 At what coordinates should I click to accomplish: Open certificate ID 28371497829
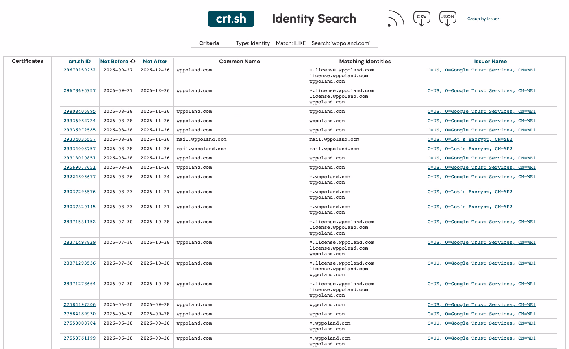tap(80, 242)
